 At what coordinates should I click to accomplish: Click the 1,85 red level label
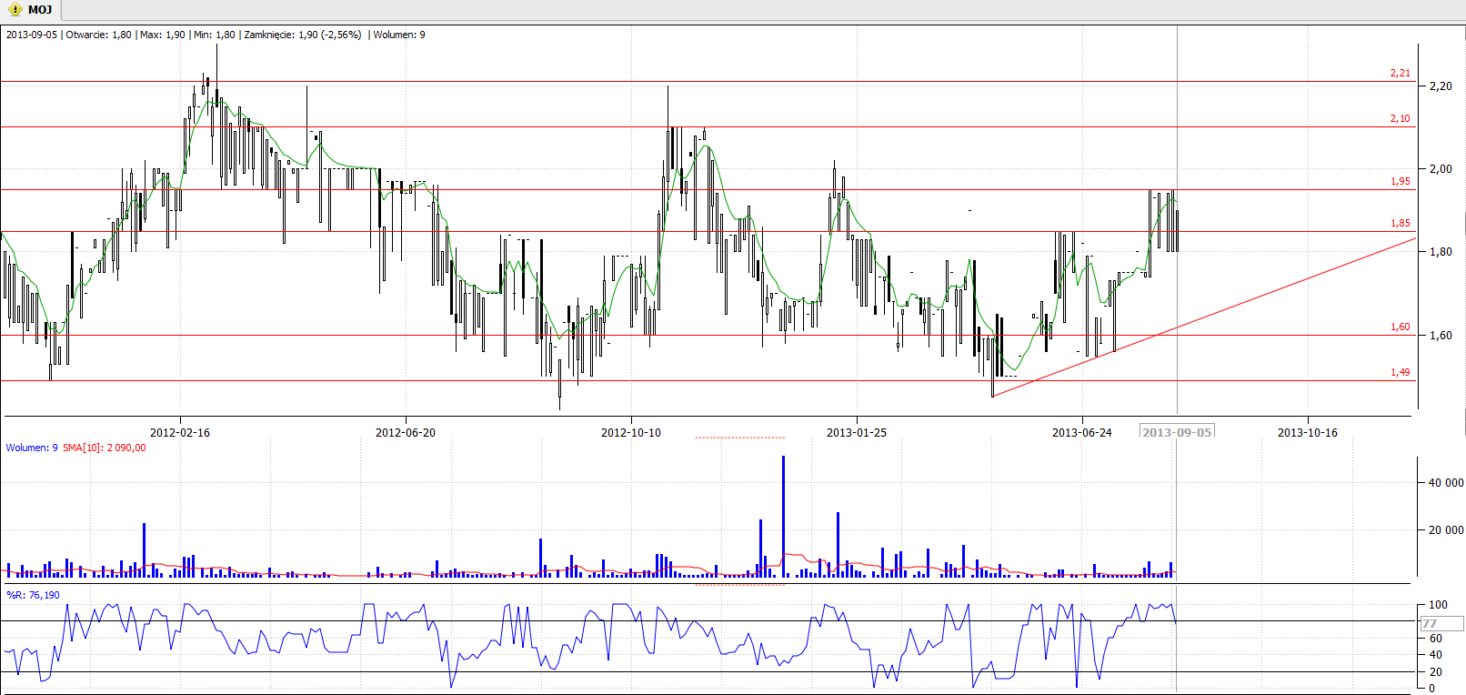pos(1401,223)
